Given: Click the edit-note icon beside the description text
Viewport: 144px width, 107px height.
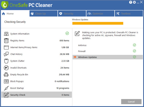Looking at the screenshot, I should pyautogui.click(x=77, y=34).
